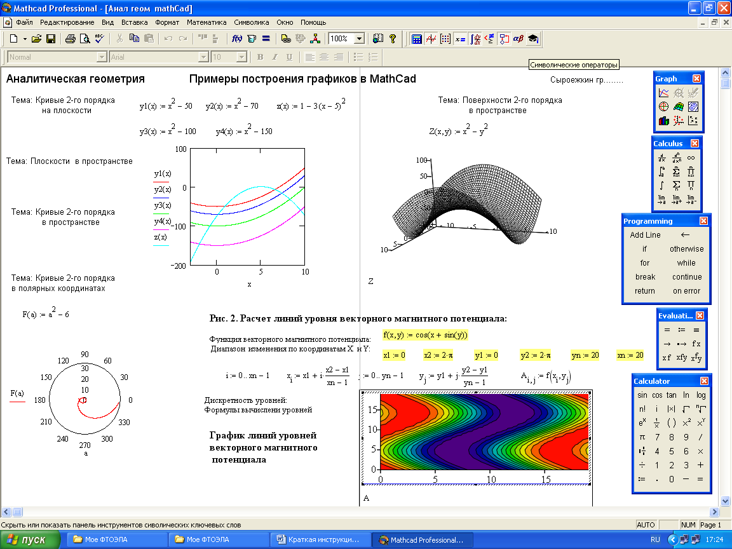Insert vector field plot from Graph palette
Screen dimensions: 732x549
pos(693,121)
